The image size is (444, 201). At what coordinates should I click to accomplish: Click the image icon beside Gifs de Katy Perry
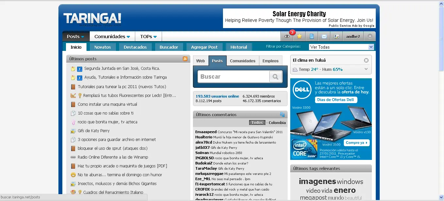[73, 131]
